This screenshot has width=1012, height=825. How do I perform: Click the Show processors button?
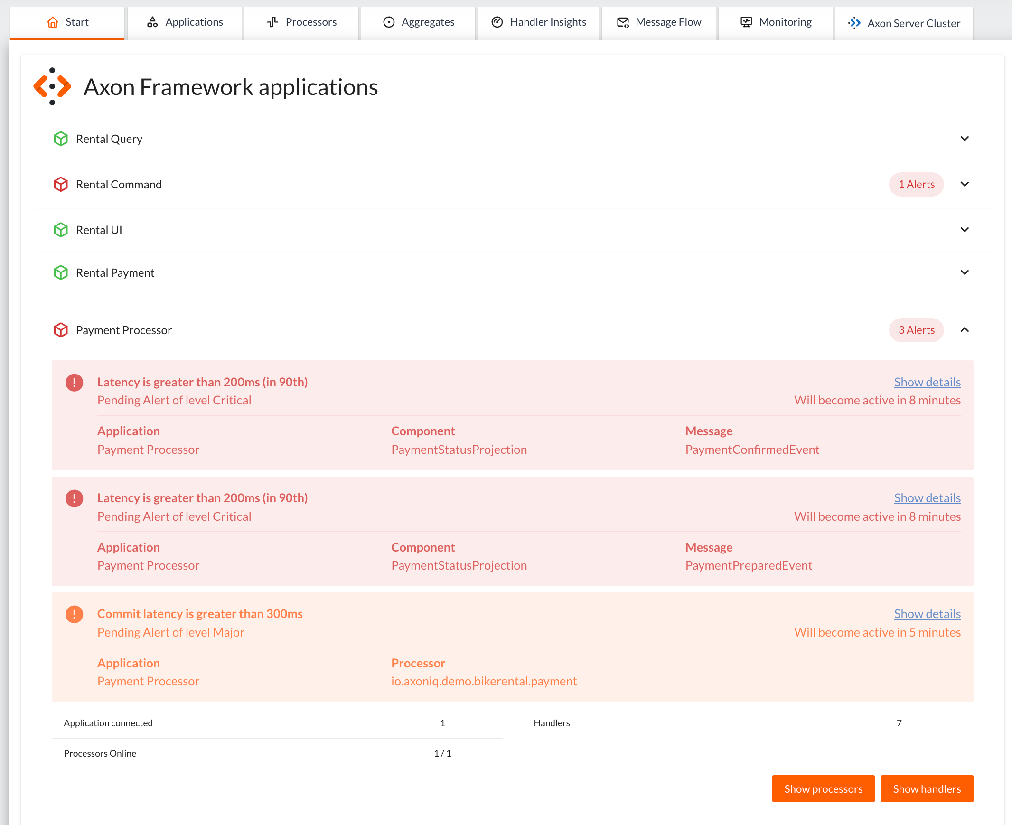coord(823,789)
